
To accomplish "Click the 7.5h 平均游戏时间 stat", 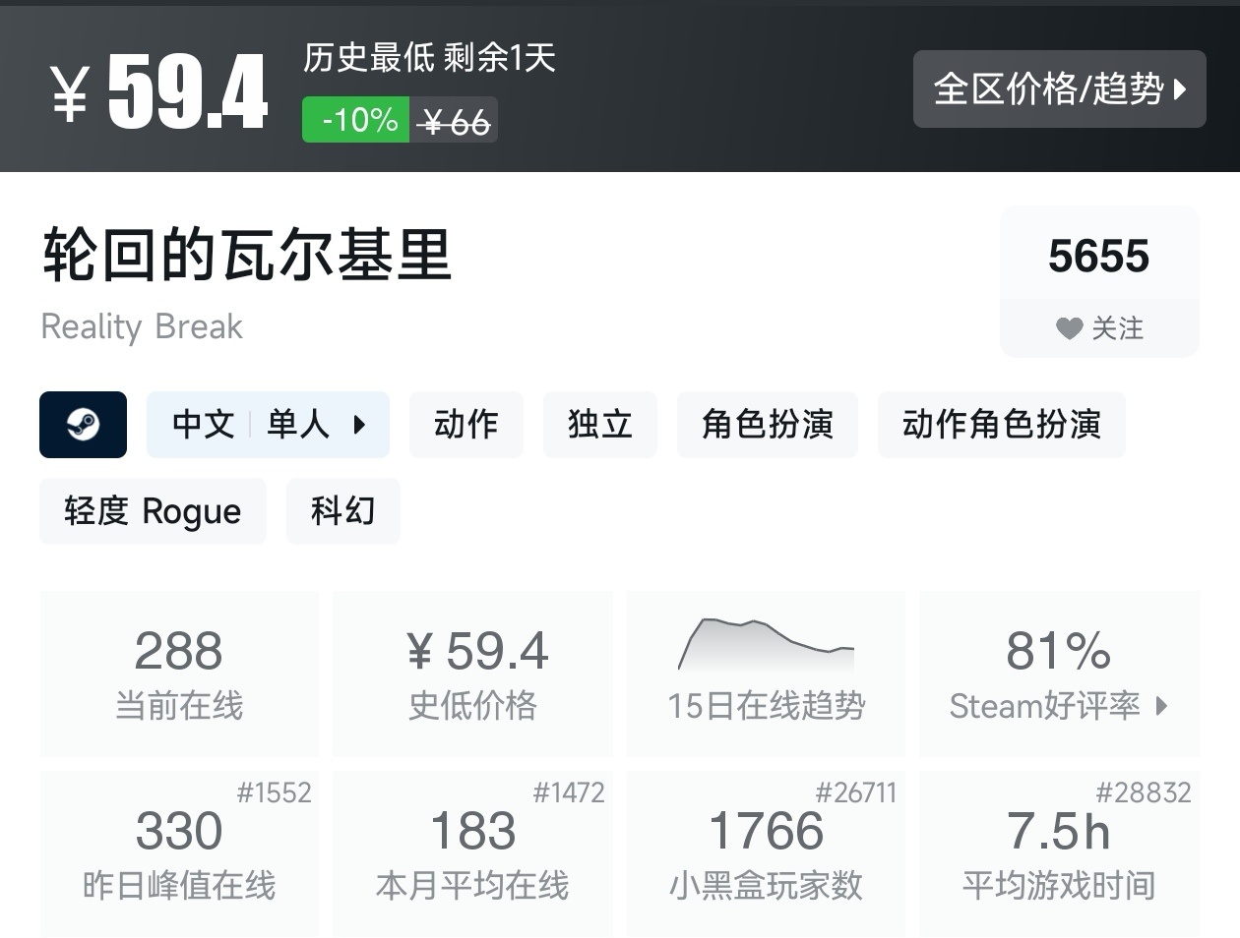I will (x=1059, y=853).
